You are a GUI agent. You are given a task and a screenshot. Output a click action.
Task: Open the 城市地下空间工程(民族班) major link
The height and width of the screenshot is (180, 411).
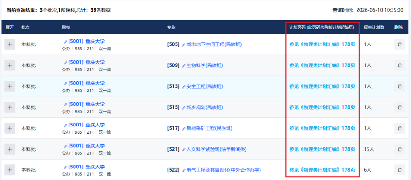click(x=212, y=44)
